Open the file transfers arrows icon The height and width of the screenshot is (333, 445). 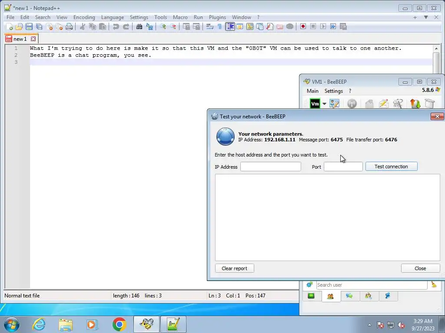(x=415, y=104)
